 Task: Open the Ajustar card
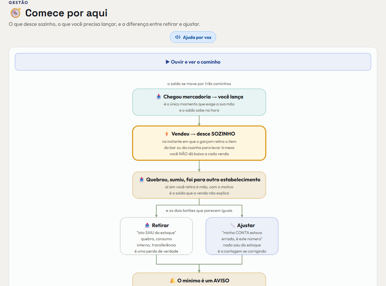pos(242,236)
